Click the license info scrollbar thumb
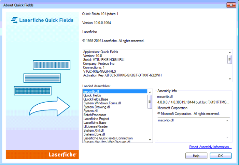This screenshot has width=239, height=165. pyautogui.click(x=230, y=60)
